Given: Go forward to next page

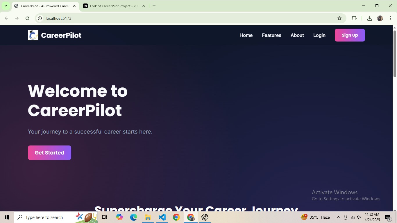Looking at the screenshot, I should point(17,18).
